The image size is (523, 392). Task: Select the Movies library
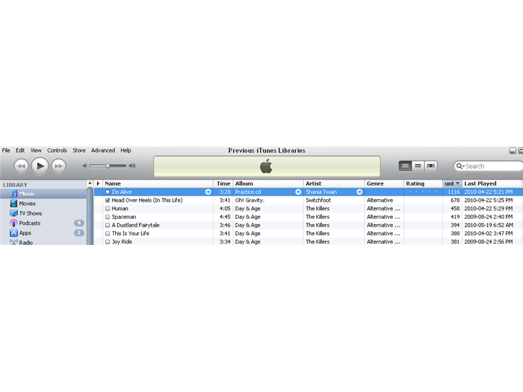click(x=26, y=203)
